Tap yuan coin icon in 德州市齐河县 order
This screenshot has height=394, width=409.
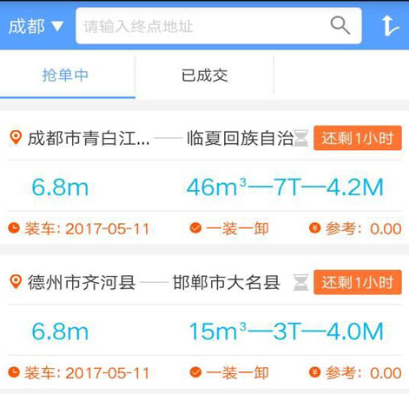(x=314, y=372)
